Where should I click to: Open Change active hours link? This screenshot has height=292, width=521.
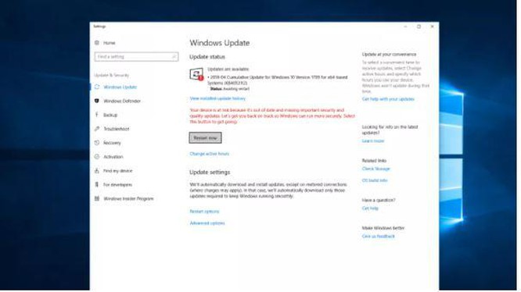point(210,154)
